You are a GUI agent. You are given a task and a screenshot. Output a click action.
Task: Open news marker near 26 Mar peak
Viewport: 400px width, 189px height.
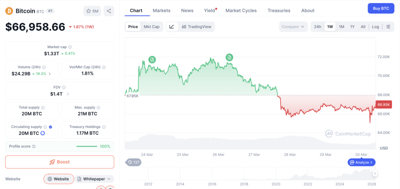tap(229, 57)
